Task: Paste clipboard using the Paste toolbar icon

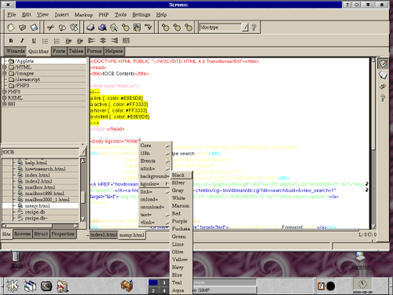Action: 74,28
